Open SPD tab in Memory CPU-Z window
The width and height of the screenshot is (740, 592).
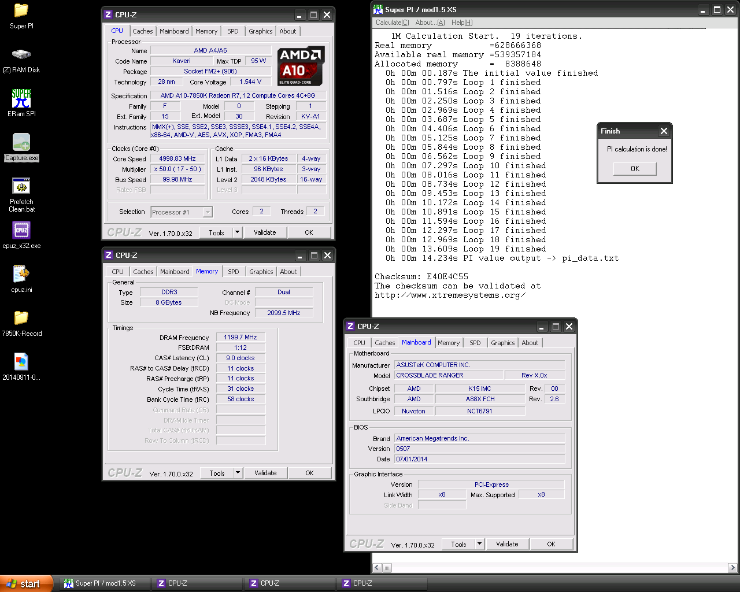234,272
